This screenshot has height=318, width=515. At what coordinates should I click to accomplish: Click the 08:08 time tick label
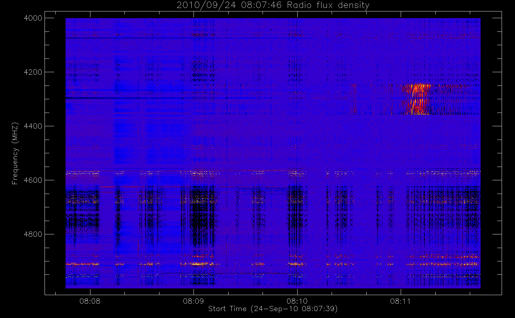[x=90, y=301]
